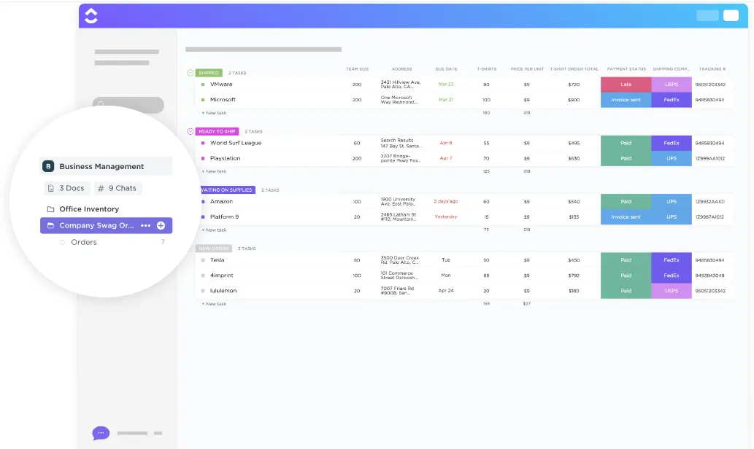Click Platform 9's 'Yesterday' due date

click(x=446, y=217)
